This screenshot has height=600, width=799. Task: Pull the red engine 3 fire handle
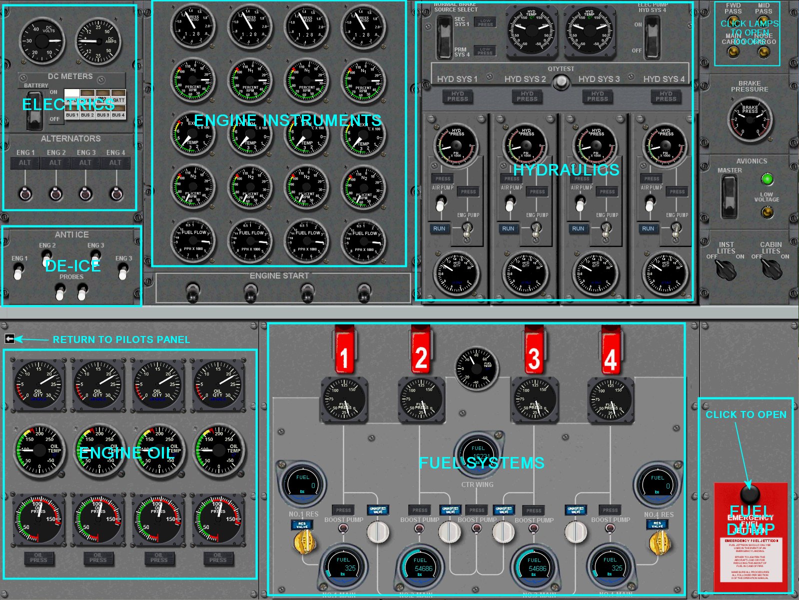[x=534, y=350]
